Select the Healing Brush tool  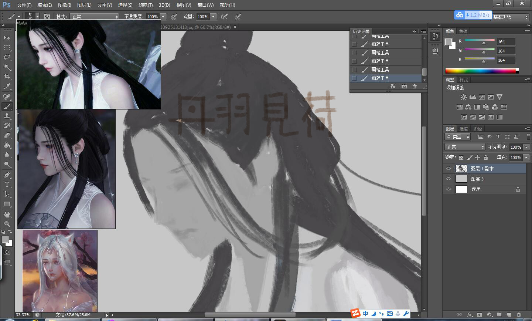pos(7,97)
